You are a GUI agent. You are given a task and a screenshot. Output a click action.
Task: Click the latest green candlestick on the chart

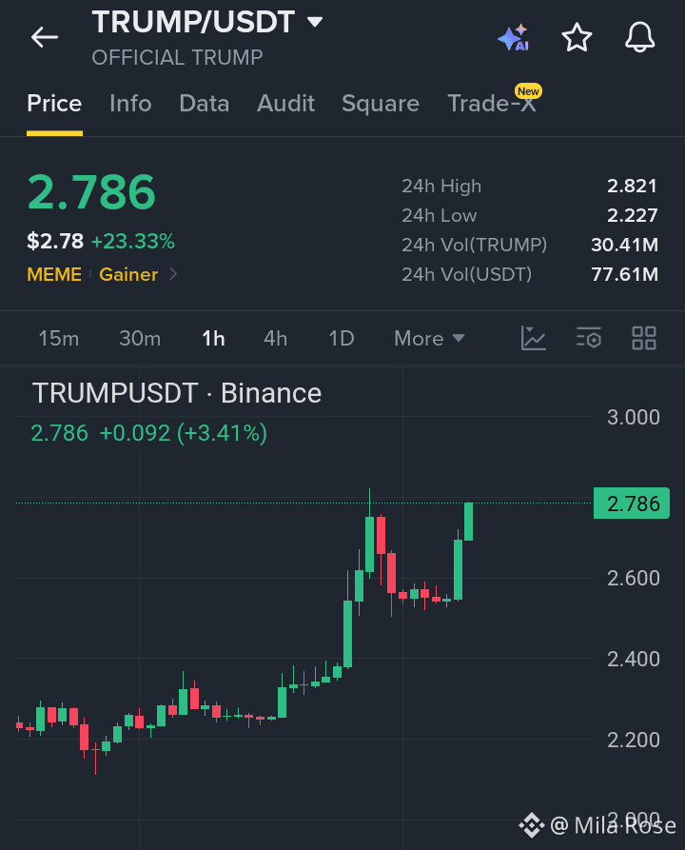(469, 522)
